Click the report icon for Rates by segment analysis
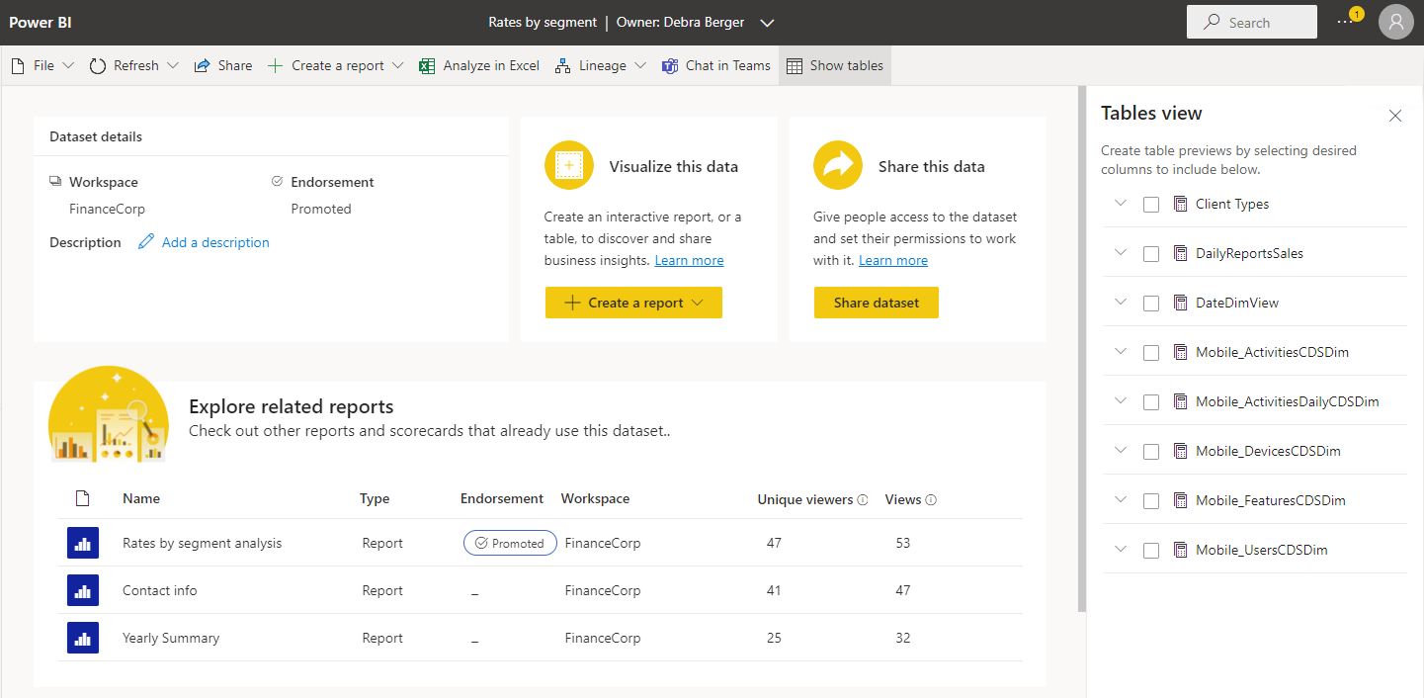 83,543
